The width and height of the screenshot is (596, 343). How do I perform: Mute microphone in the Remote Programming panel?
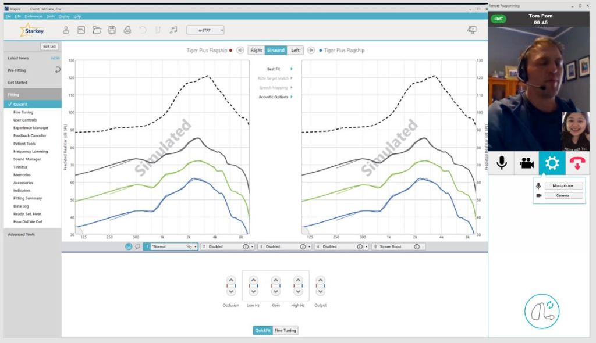501,163
